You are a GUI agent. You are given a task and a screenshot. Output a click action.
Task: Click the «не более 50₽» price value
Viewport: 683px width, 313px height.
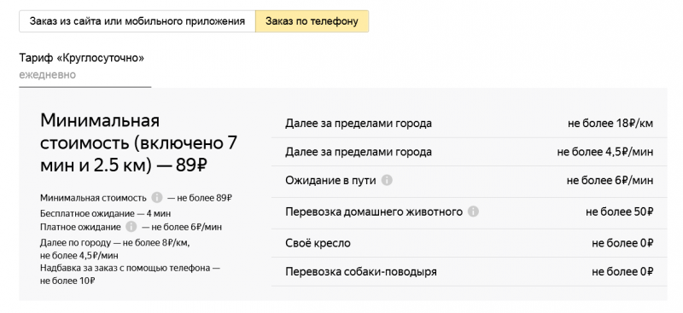pos(620,212)
